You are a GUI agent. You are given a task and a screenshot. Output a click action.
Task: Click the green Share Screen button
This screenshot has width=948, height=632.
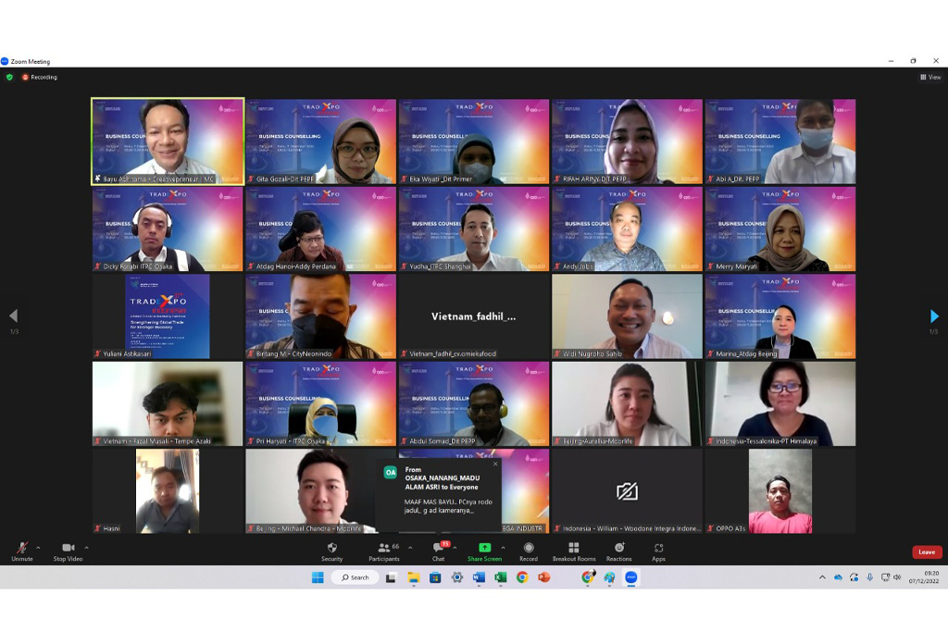coord(484,551)
